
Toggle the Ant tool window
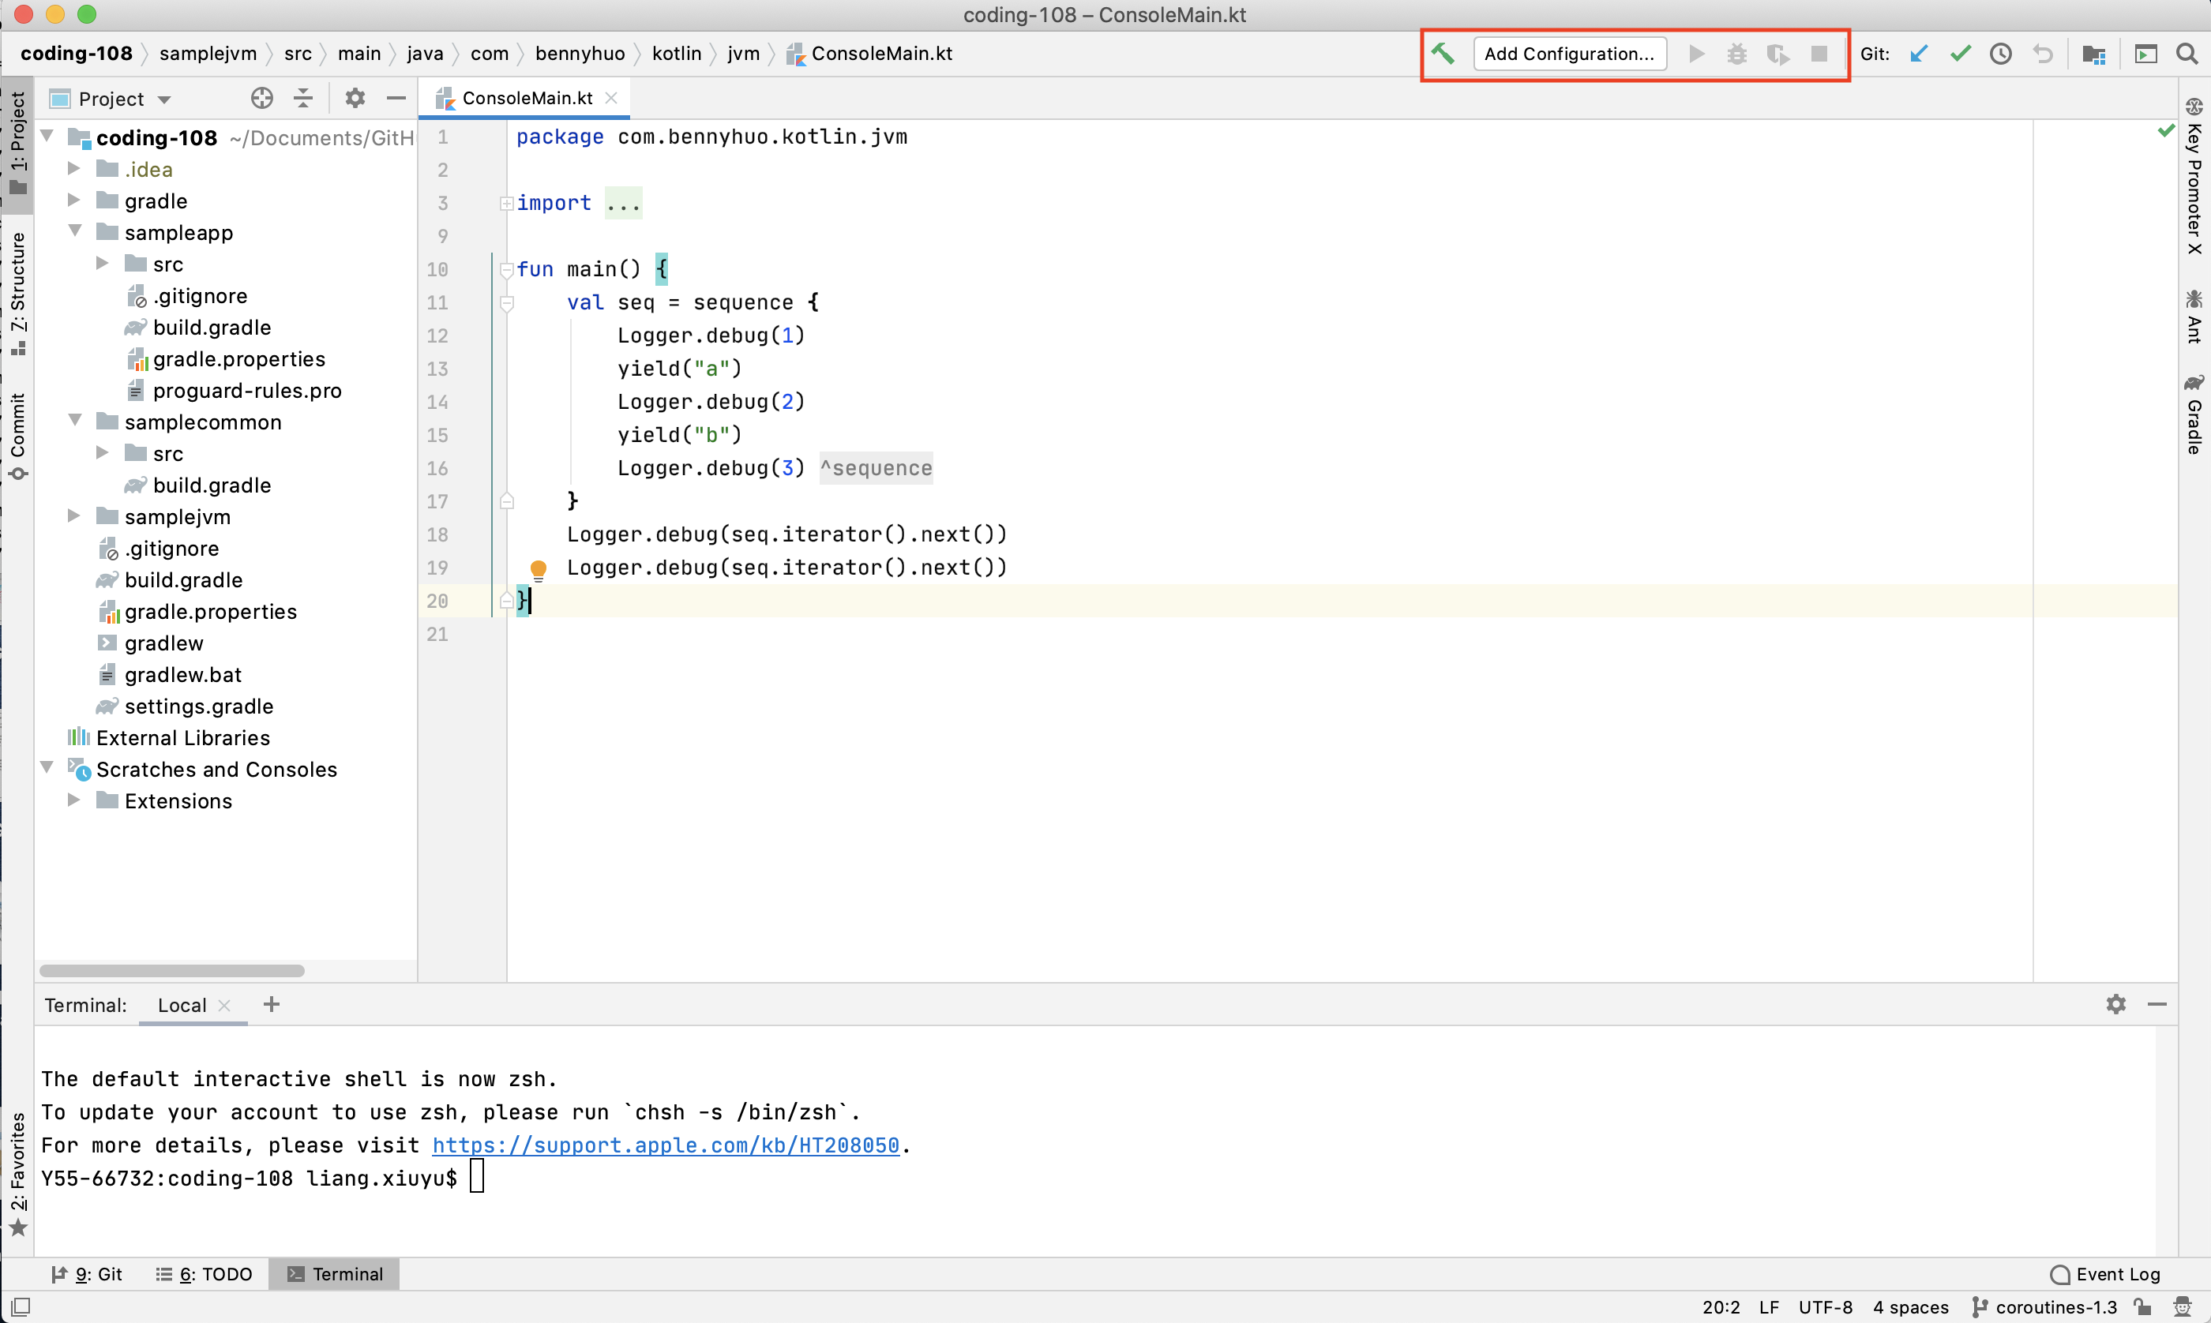tap(2194, 317)
